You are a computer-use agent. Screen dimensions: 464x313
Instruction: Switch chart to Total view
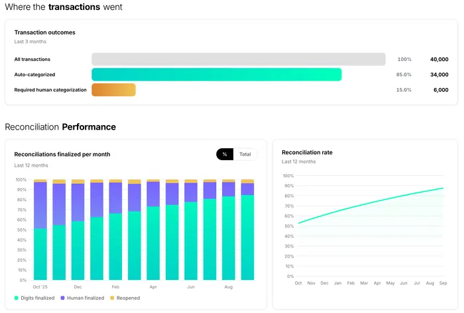(245, 154)
